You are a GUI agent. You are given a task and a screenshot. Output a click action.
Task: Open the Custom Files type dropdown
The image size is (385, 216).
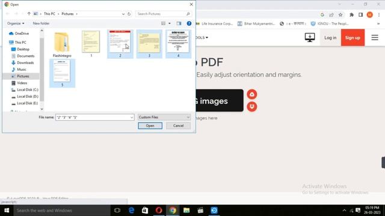click(164, 118)
